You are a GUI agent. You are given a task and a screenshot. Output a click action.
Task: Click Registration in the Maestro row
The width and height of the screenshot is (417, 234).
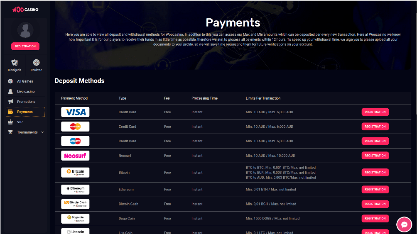pos(375,141)
